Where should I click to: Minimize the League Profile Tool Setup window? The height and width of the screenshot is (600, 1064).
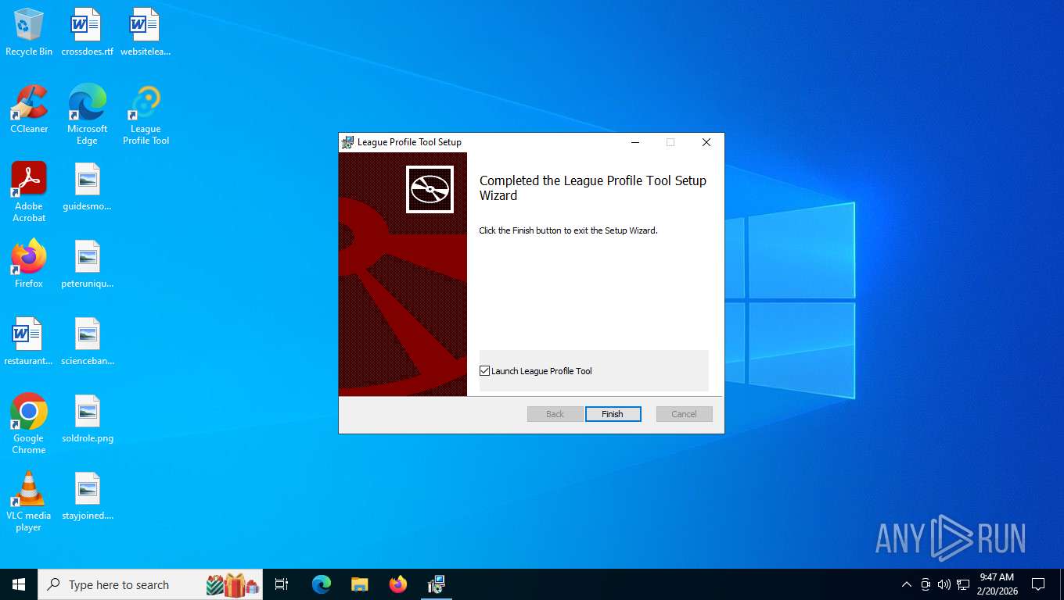635,142
